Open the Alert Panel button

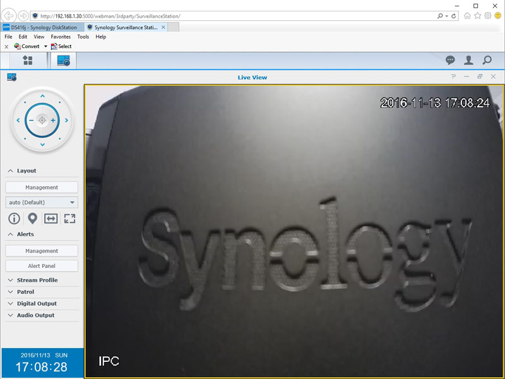[x=42, y=266]
